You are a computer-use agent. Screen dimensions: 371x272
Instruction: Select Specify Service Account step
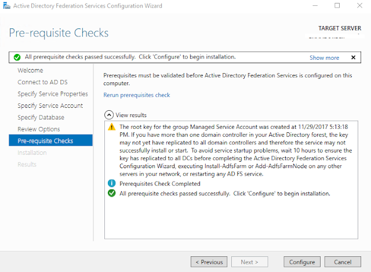pos(50,106)
